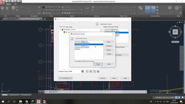
Task: Open File Explorer from the taskbar
Action: coord(21,101)
